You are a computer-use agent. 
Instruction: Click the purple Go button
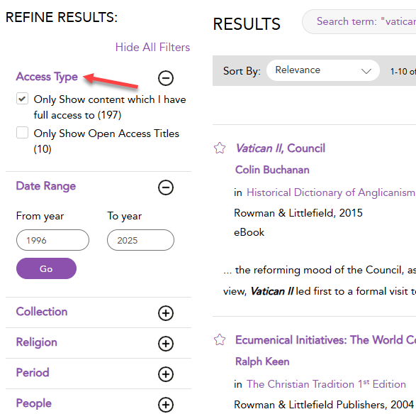coord(47,268)
